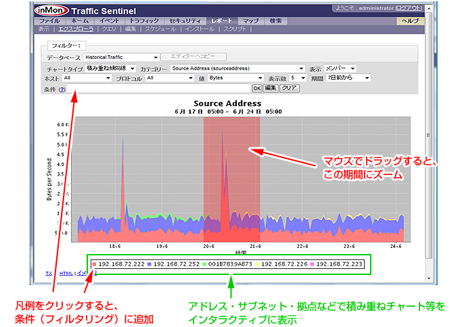The image size is (460, 327).
Task: Open the カテゴリー Source Address dropdown
Action: (x=237, y=68)
